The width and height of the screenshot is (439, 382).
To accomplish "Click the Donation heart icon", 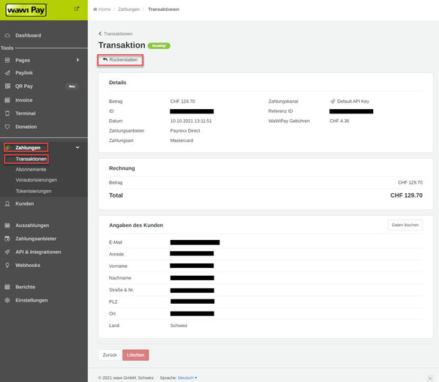I will click(x=7, y=127).
